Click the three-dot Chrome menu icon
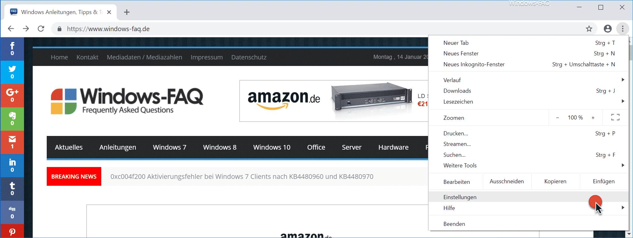Image resolution: width=633 pixels, height=238 pixels. point(622,29)
